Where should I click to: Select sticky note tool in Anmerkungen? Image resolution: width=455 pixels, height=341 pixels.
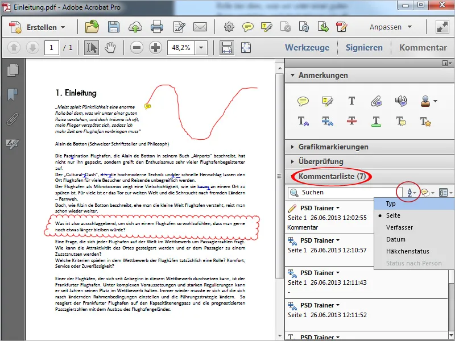point(303,101)
